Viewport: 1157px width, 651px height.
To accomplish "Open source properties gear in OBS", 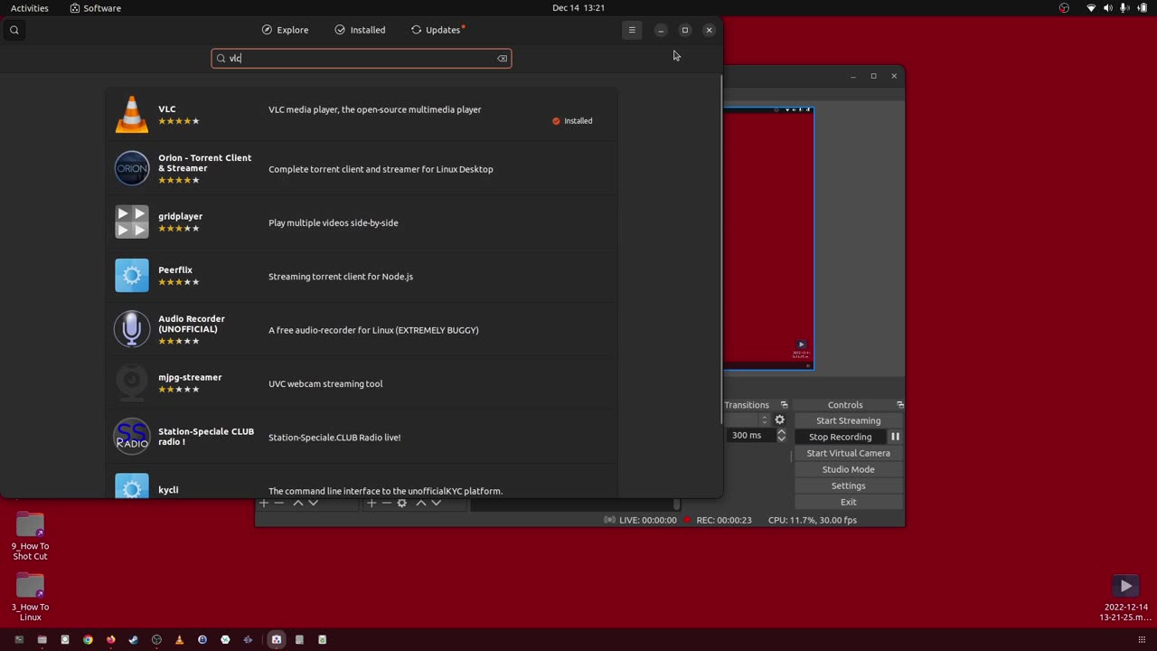I will click(x=401, y=503).
